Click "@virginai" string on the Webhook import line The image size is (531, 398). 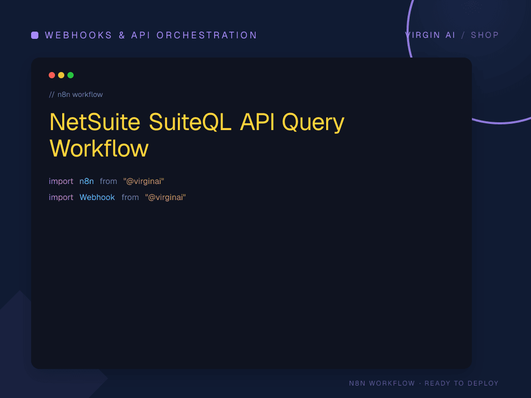[165, 197]
